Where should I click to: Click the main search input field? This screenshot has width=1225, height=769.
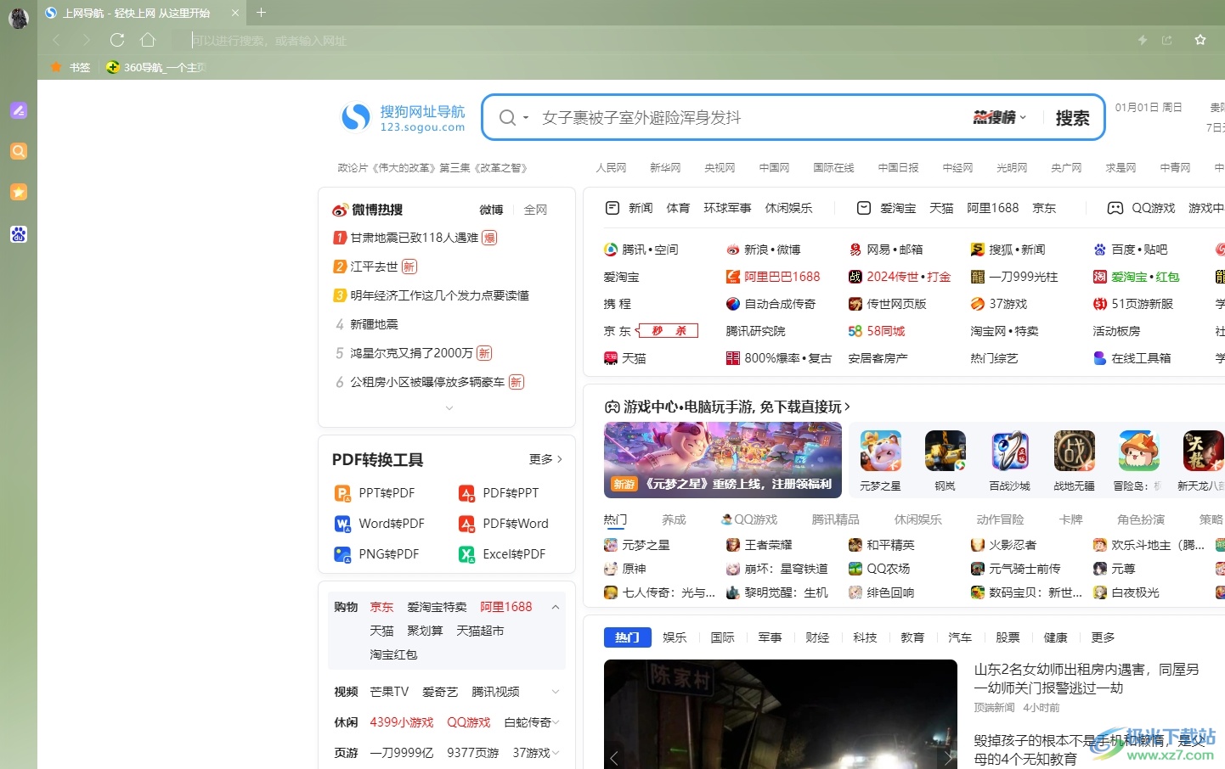pyautogui.click(x=752, y=118)
